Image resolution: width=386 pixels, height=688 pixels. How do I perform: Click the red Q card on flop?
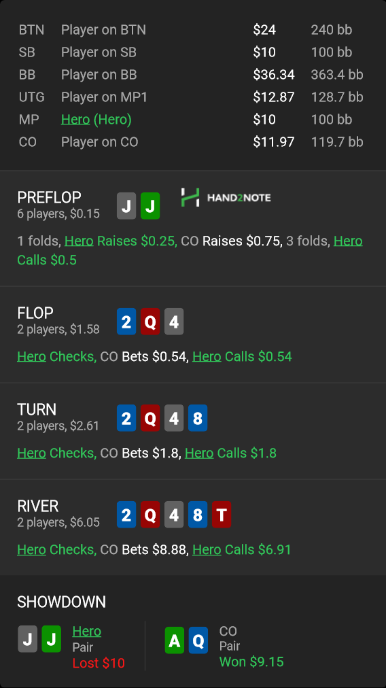150,322
